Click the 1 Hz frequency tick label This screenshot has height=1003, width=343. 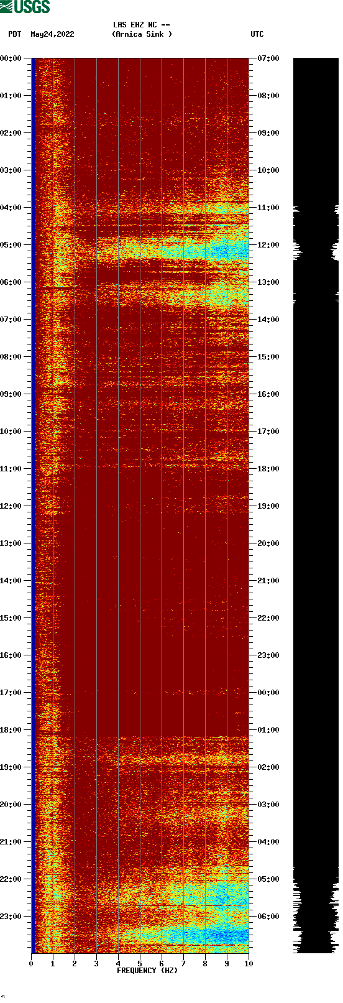(53, 964)
